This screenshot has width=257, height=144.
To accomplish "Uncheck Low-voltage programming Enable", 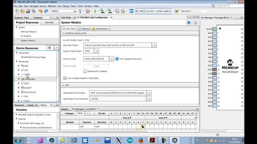I will click(x=65, y=78).
